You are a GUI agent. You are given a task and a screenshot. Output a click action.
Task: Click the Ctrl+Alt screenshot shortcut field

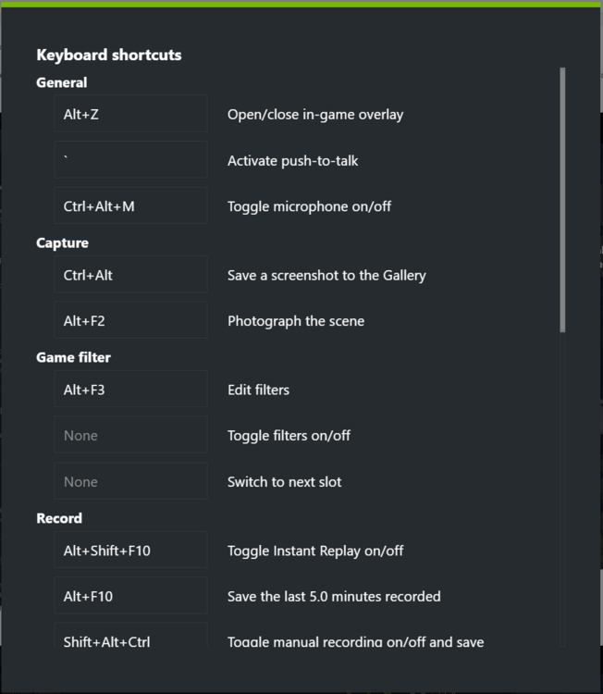[130, 275]
